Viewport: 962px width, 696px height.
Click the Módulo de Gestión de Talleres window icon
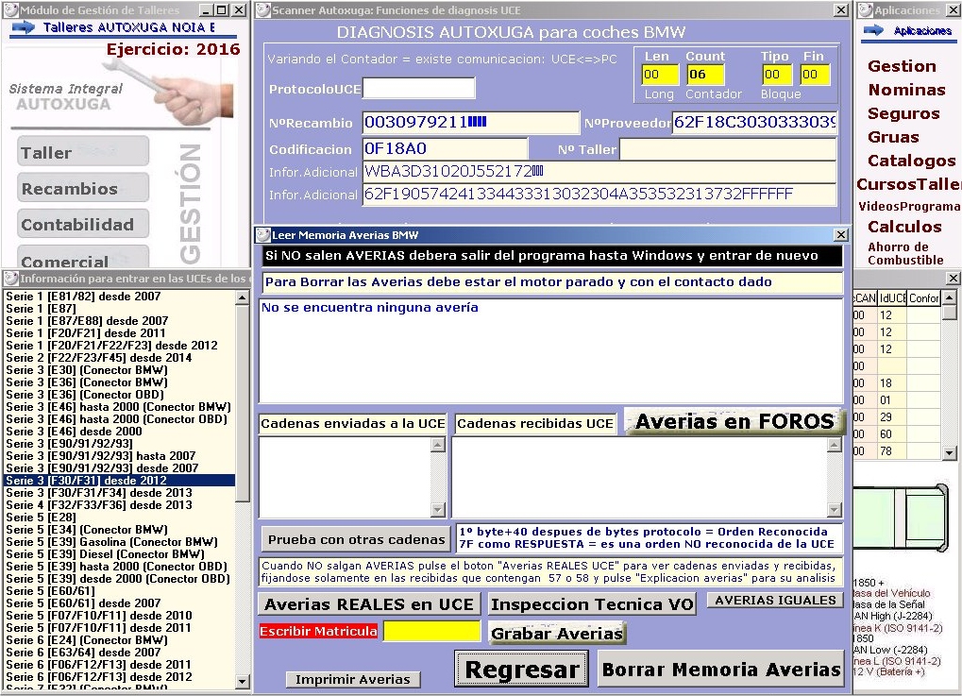pyautogui.click(x=11, y=9)
